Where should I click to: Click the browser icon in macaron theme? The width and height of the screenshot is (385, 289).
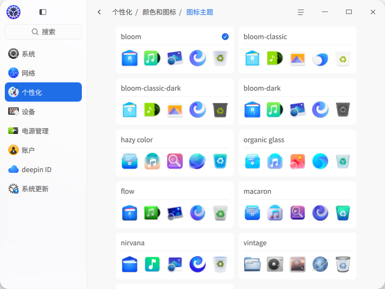click(x=320, y=213)
